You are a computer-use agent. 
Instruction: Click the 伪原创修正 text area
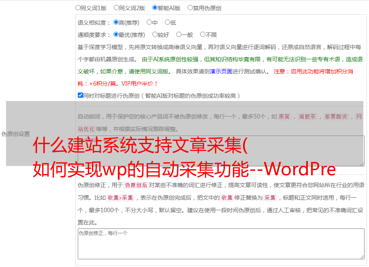click(221, 244)
